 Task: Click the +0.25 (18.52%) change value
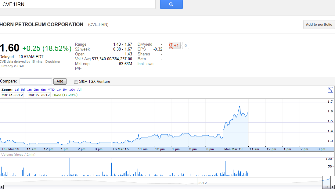pos(47,48)
